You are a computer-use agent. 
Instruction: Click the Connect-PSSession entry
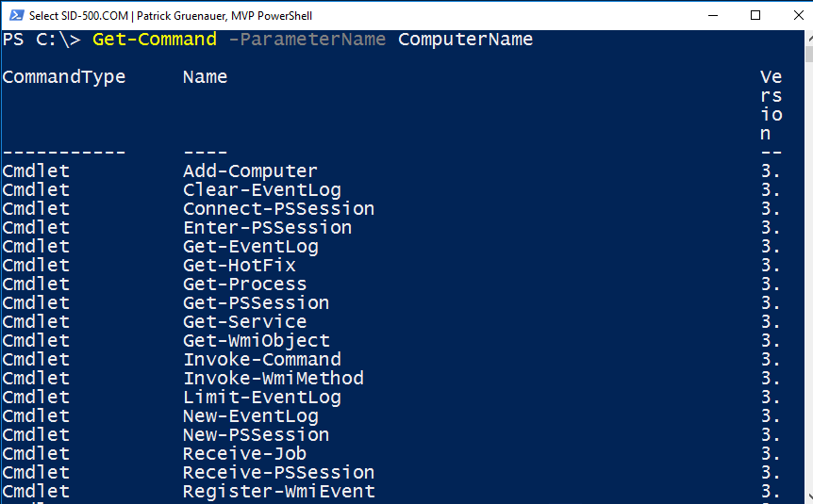pos(278,209)
